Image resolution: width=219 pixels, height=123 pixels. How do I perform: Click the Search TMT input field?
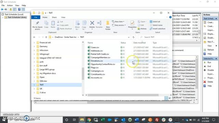(154, 37)
